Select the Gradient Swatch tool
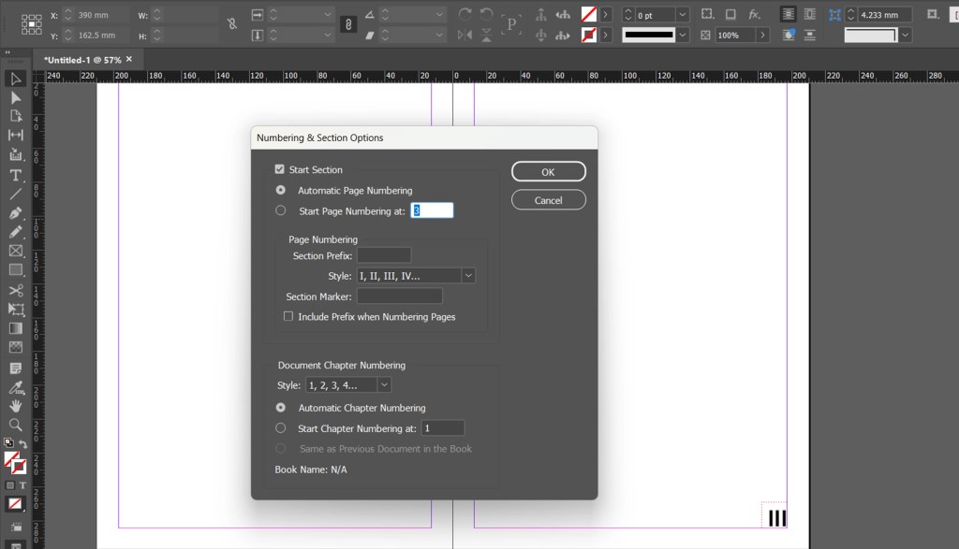The width and height of the screenshot is (959, 549). pos(15,328)
